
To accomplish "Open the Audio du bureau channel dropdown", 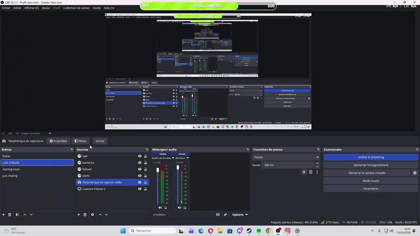I will [163, 158].
